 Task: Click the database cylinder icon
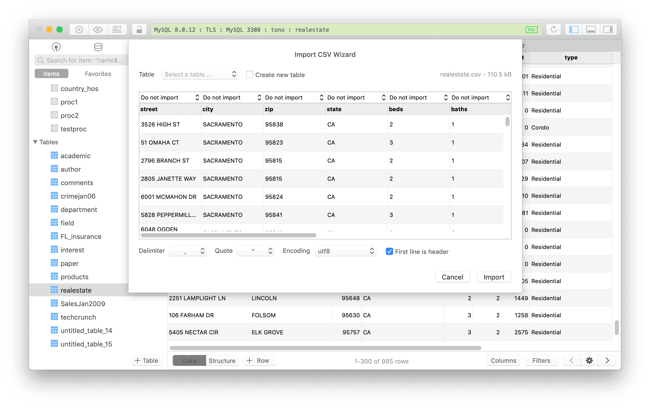pyautogui.click(x=98, y=47)
